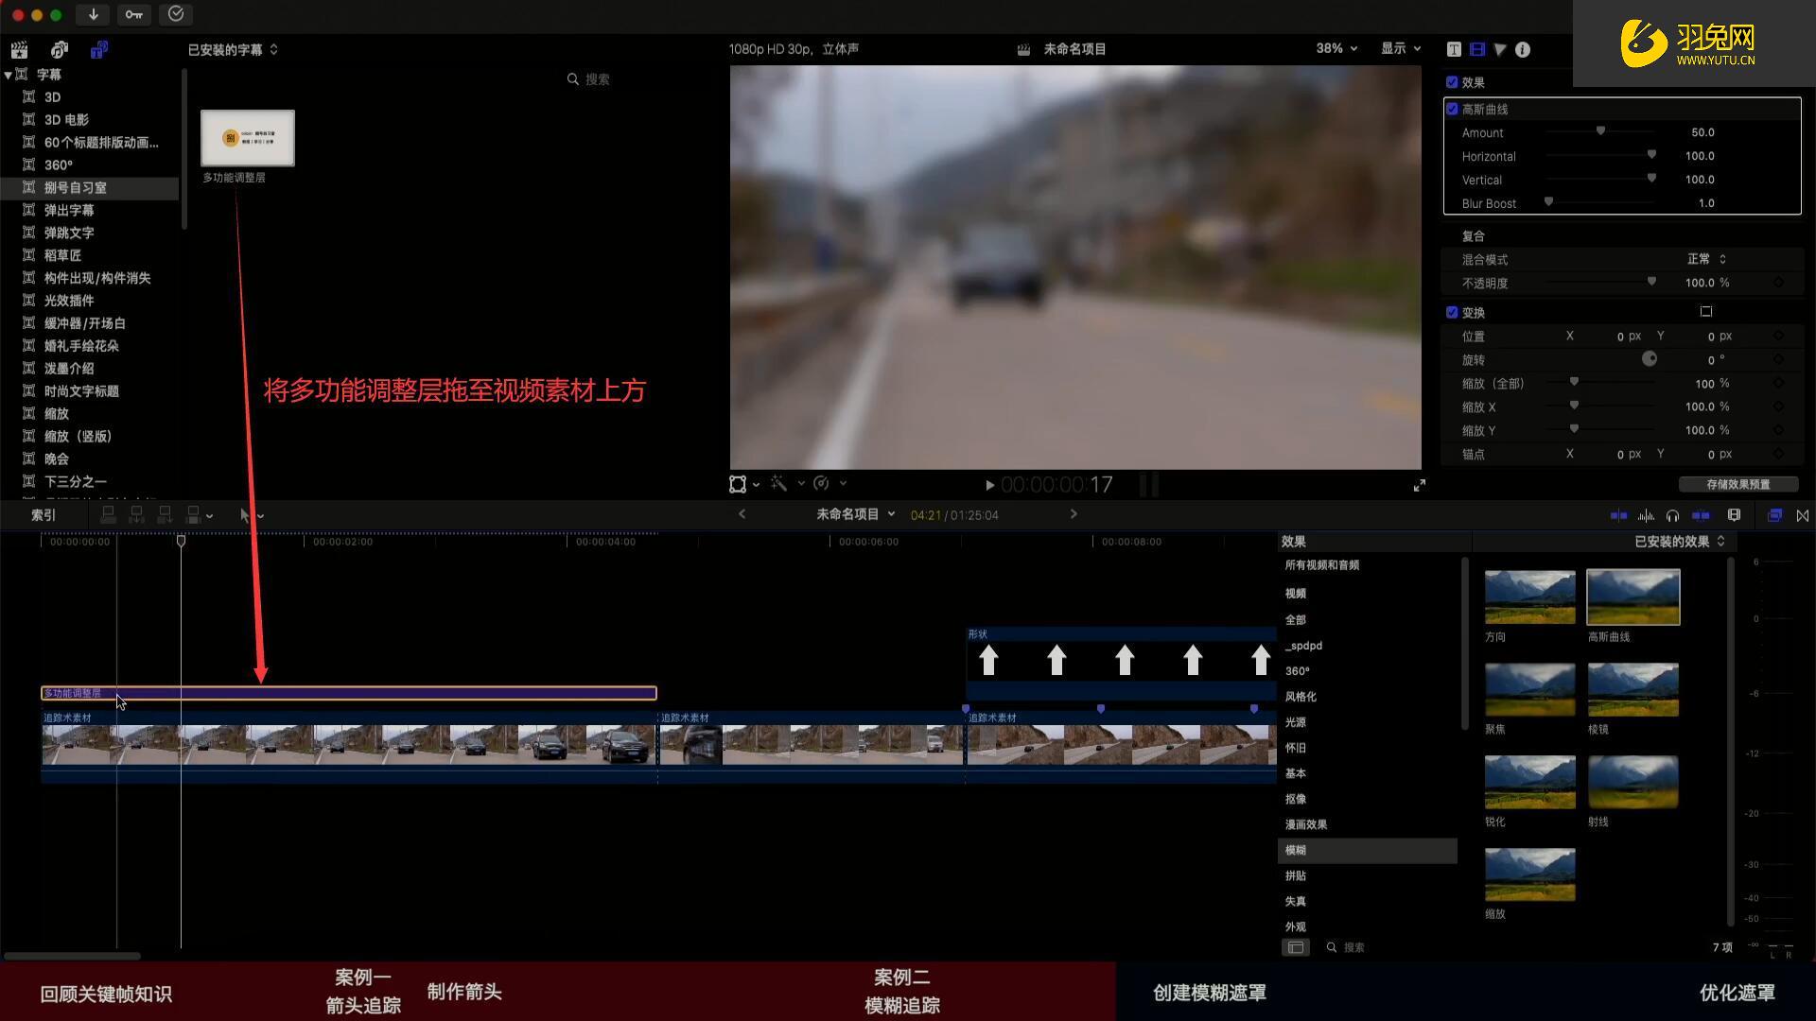The image size is (1816, 1021).
Task: Show the photos and audio sidebar
Action: [x=60, y=49]
